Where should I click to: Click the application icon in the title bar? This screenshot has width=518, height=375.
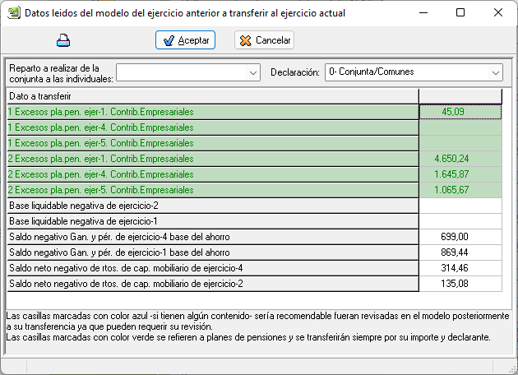point(14,13)
